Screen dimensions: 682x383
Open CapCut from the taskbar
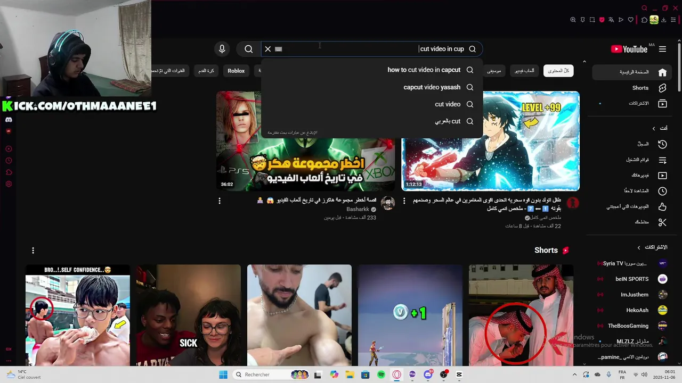click(x=459, y=374)
